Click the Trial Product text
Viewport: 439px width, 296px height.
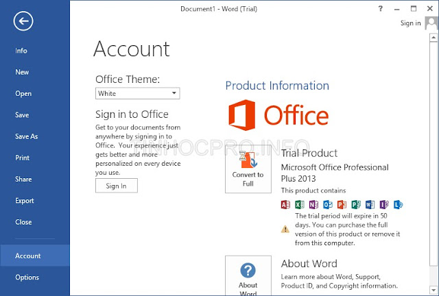(309, 153)
